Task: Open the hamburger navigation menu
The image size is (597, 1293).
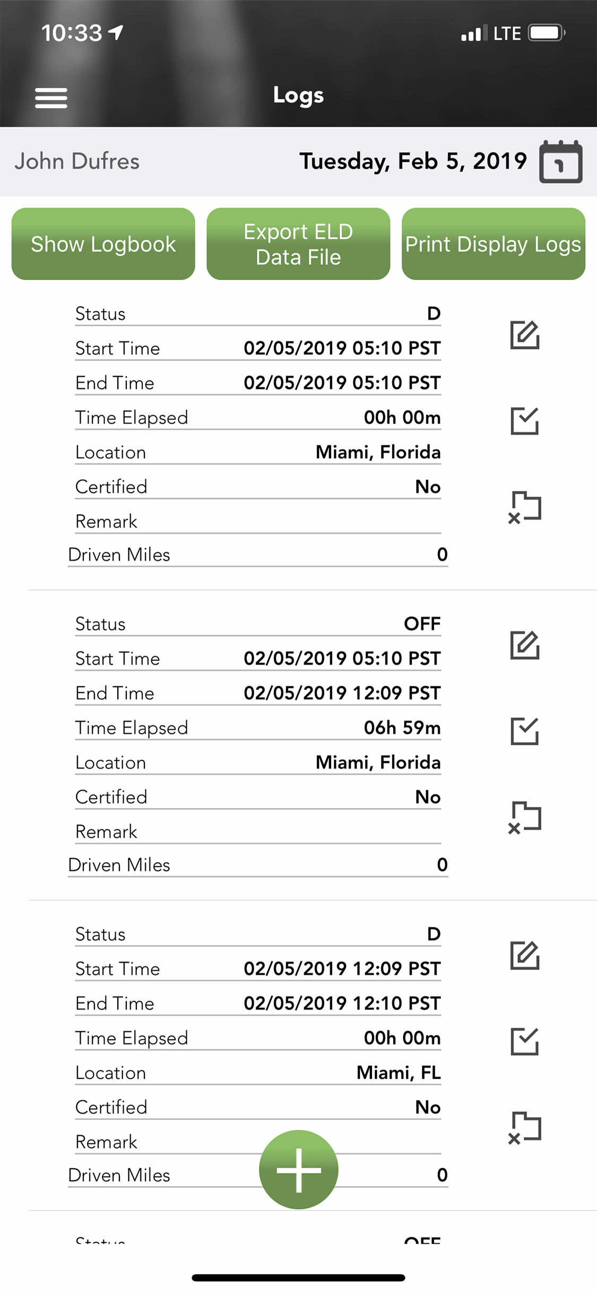Action: coord(51,98)
